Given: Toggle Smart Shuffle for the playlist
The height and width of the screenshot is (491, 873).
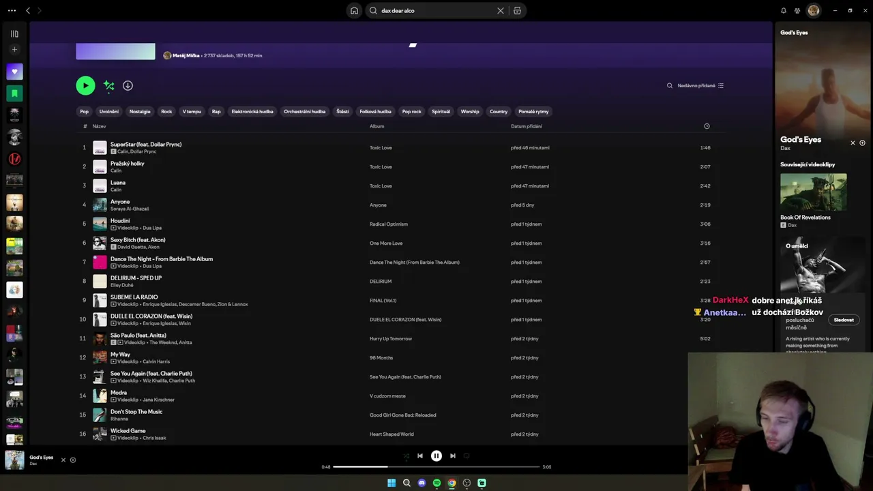Looking at the screenshot, I should tap(109, 85).
